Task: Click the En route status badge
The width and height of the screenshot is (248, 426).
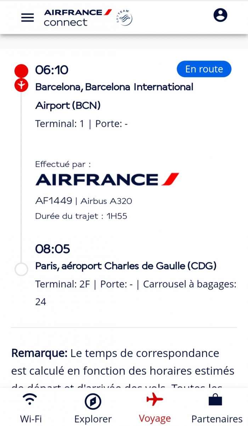Action: 204,69
